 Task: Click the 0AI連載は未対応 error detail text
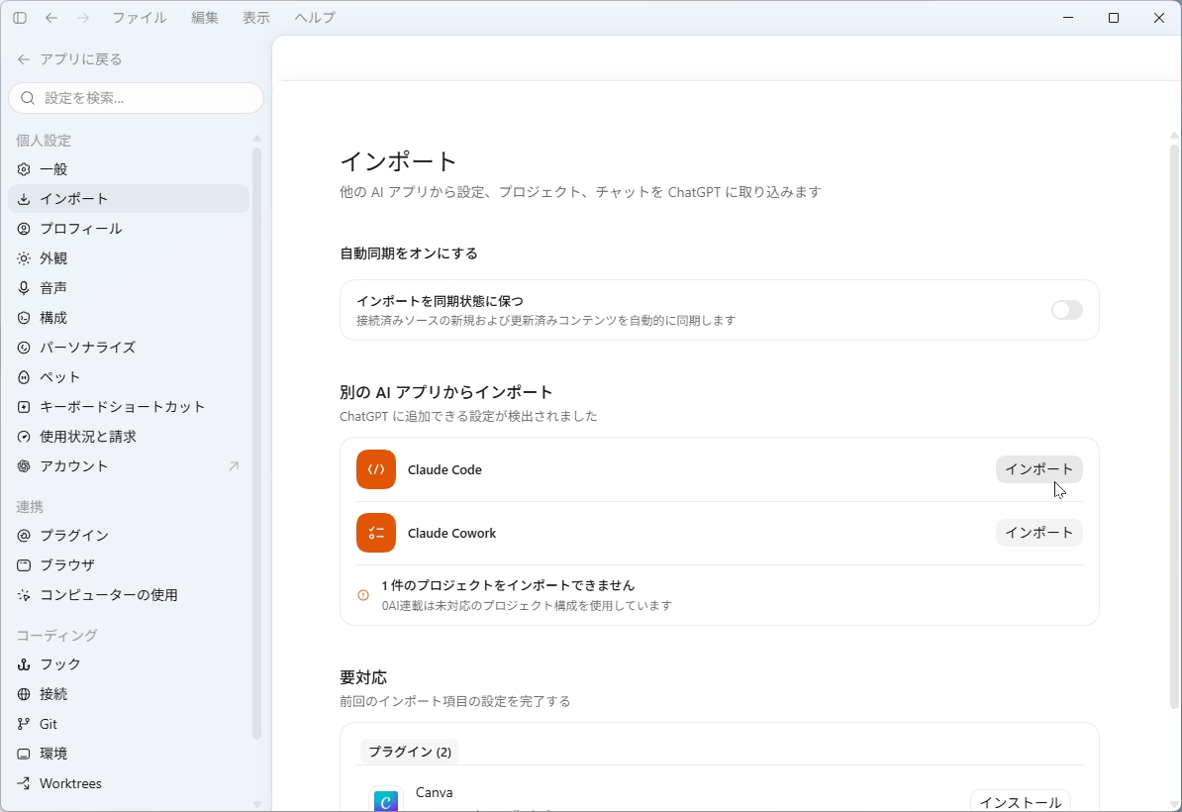(527, 605)
